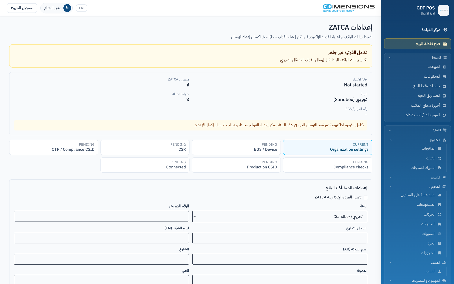Open the Warehouses sidebar link
Image resolution: width=454 pixels, height=284 pixels.
(x=426, y=205)
